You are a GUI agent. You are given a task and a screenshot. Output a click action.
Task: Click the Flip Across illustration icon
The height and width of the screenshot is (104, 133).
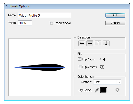point(102,67)
